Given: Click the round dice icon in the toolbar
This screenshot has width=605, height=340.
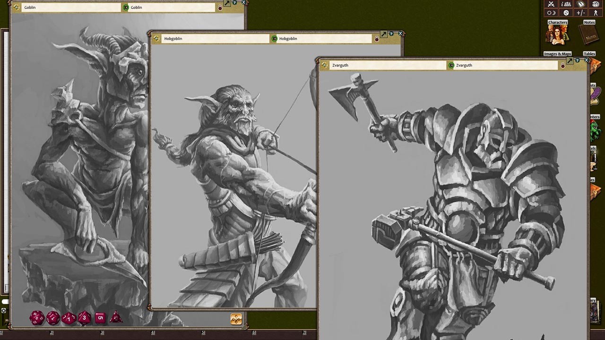Looking at the screenshot, I should point(596,4).
